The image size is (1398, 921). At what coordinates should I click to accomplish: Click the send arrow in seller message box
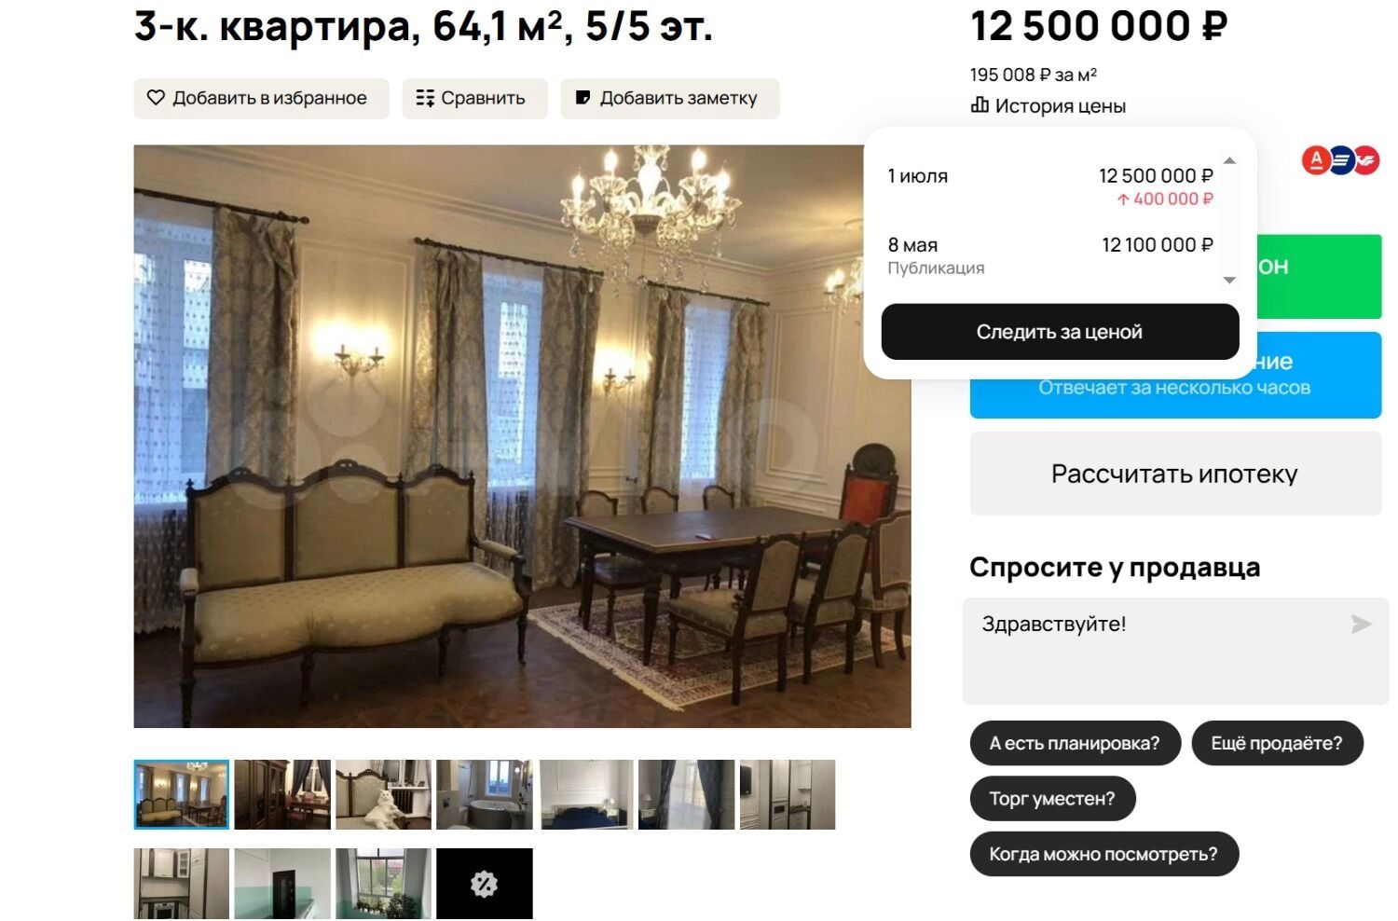click(1362, 624)
